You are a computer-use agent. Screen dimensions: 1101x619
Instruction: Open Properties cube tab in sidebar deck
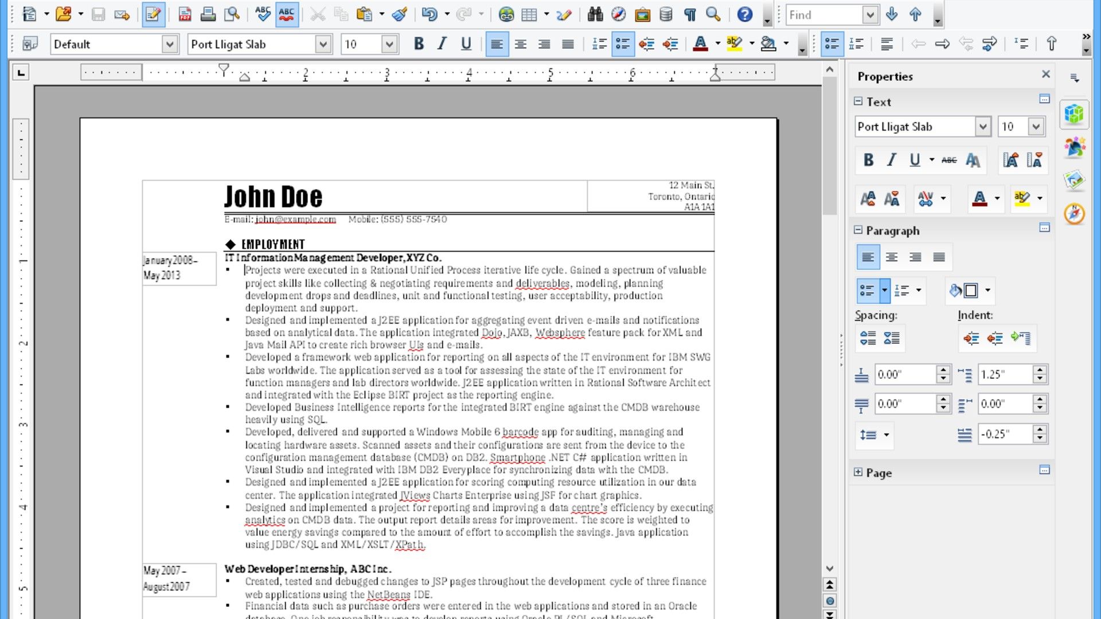[1074, 114]
